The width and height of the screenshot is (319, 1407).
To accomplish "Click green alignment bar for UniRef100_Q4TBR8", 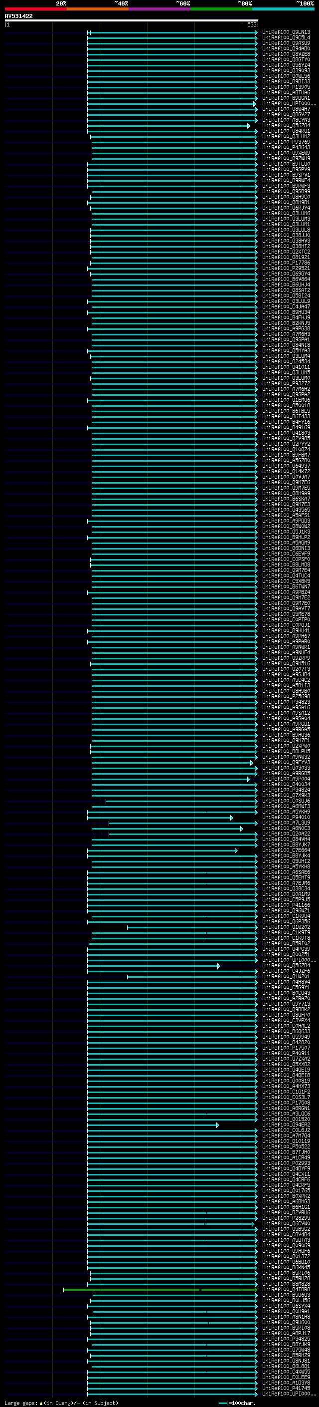I will click(x=160, y=1290).
